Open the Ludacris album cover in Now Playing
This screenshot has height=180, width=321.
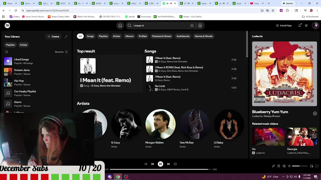[x=284, y=74]
